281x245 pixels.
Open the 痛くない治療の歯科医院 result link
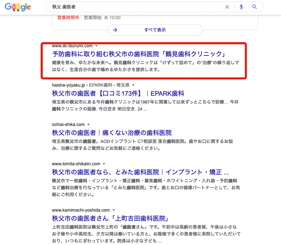click(112, 133)
